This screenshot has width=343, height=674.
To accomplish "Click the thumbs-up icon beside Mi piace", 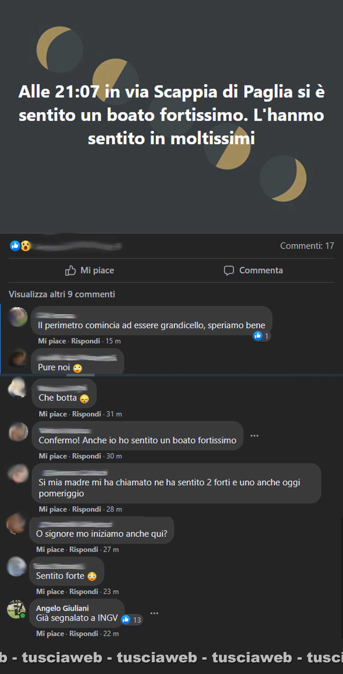I will tap(70, 270).
